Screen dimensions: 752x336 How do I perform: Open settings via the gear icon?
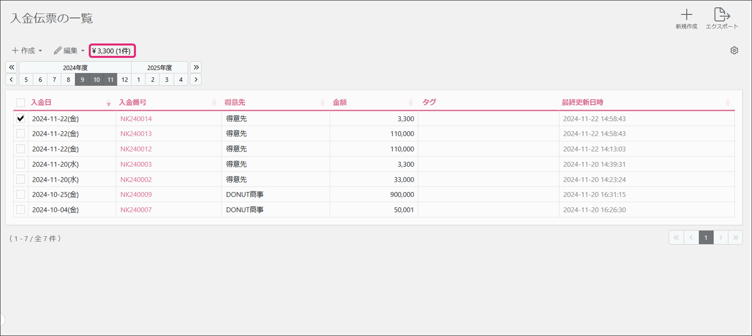click(x=734, y=51)
